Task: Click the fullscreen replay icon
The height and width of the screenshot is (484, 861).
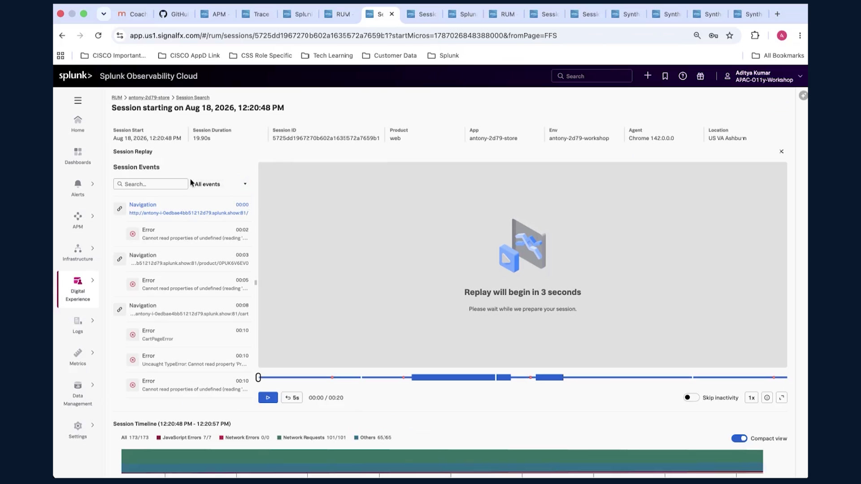Action: coord(782,398)
